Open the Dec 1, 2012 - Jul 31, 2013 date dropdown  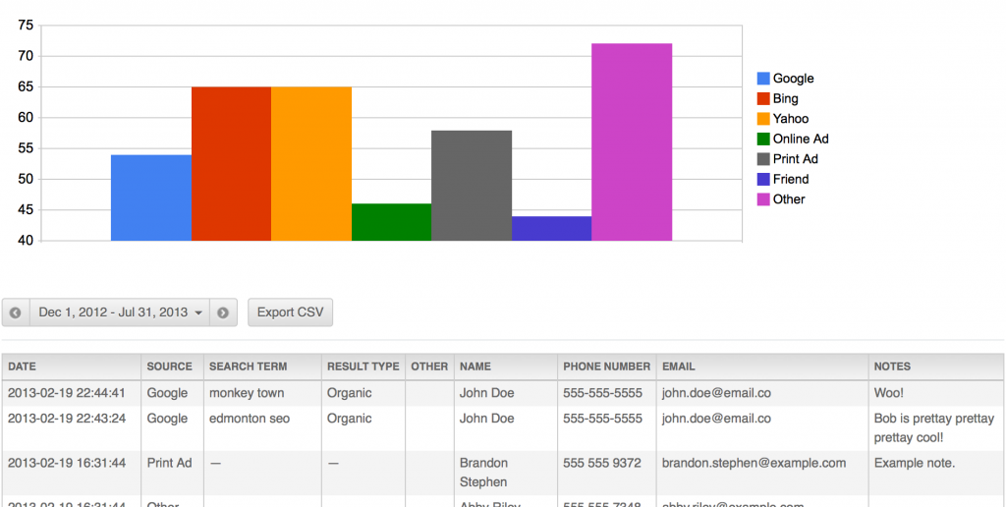coord(120,312)
